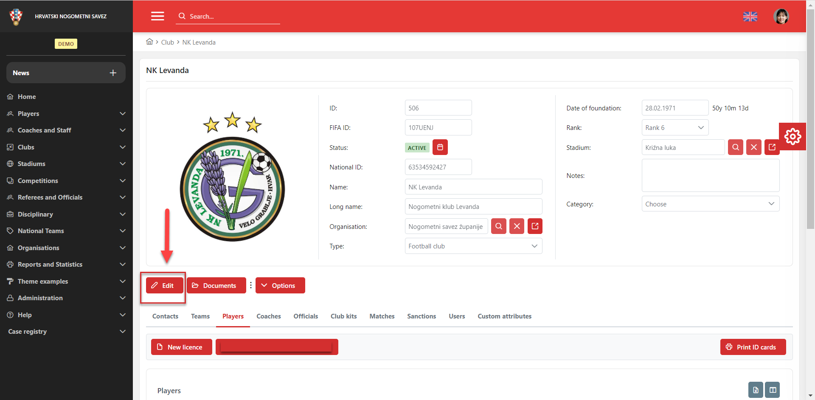This screenshot has width=815, height=400.
Task: Click the Print ID cards button
Action: pyautogui.click(x=753, y=347)
